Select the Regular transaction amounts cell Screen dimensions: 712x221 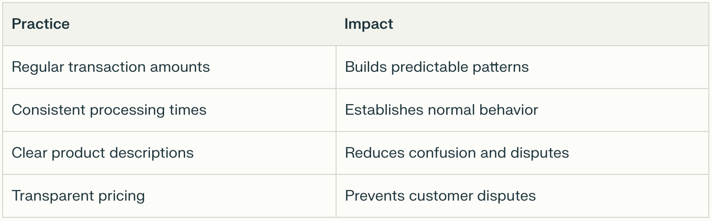[111, 67]
